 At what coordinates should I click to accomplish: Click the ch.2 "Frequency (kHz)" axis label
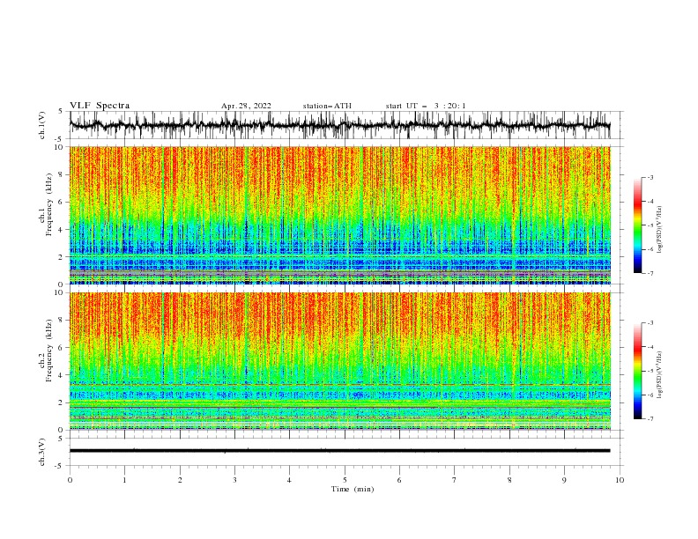pyautogui.click(x=49, y=350)
